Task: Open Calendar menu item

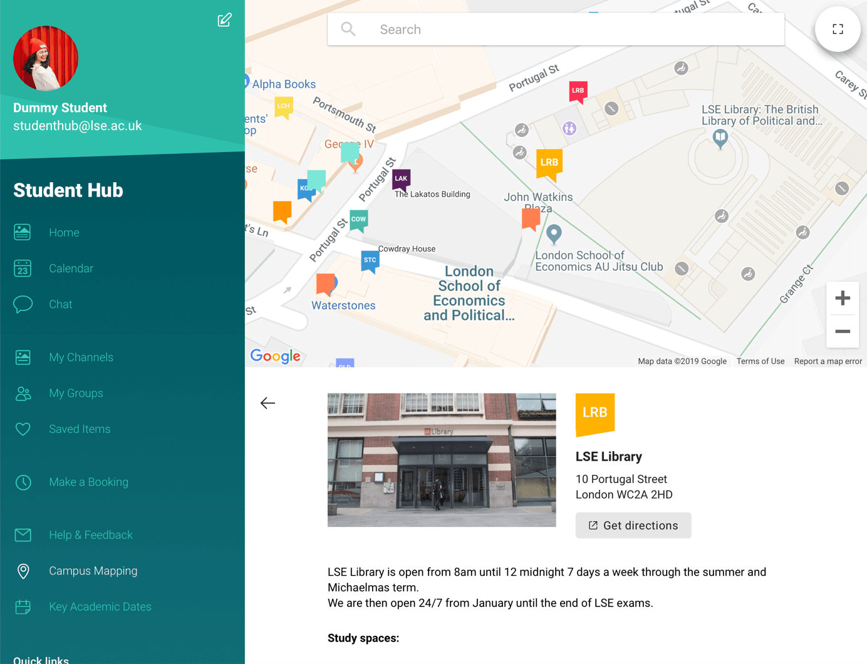Action: point(71,268)
